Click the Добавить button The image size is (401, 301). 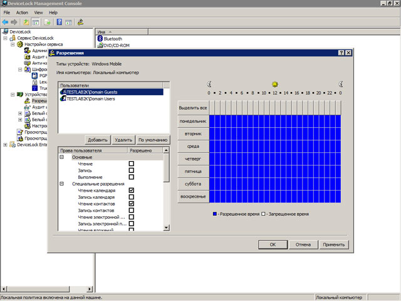98,140
